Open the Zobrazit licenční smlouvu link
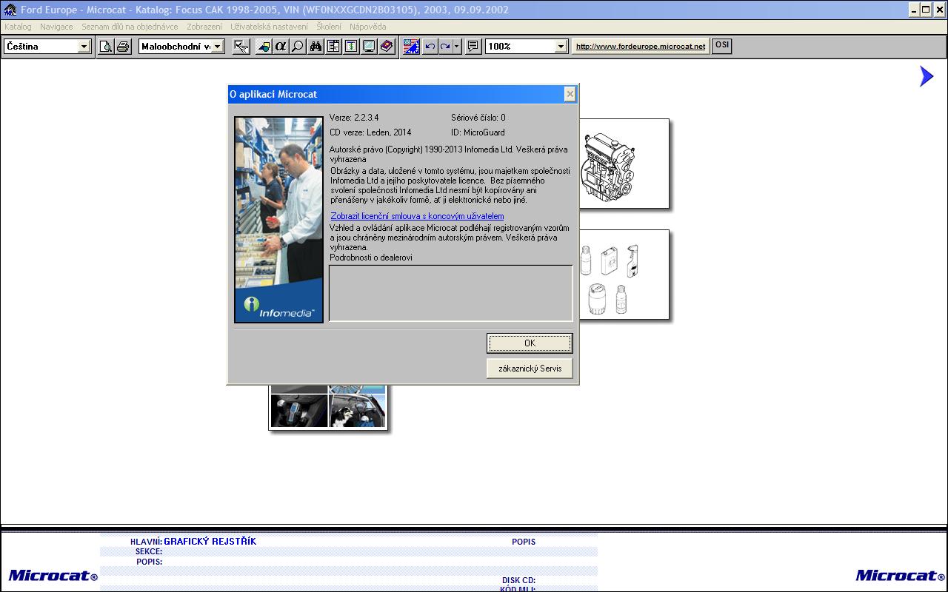The image size is (948, 592). point(417,216)
